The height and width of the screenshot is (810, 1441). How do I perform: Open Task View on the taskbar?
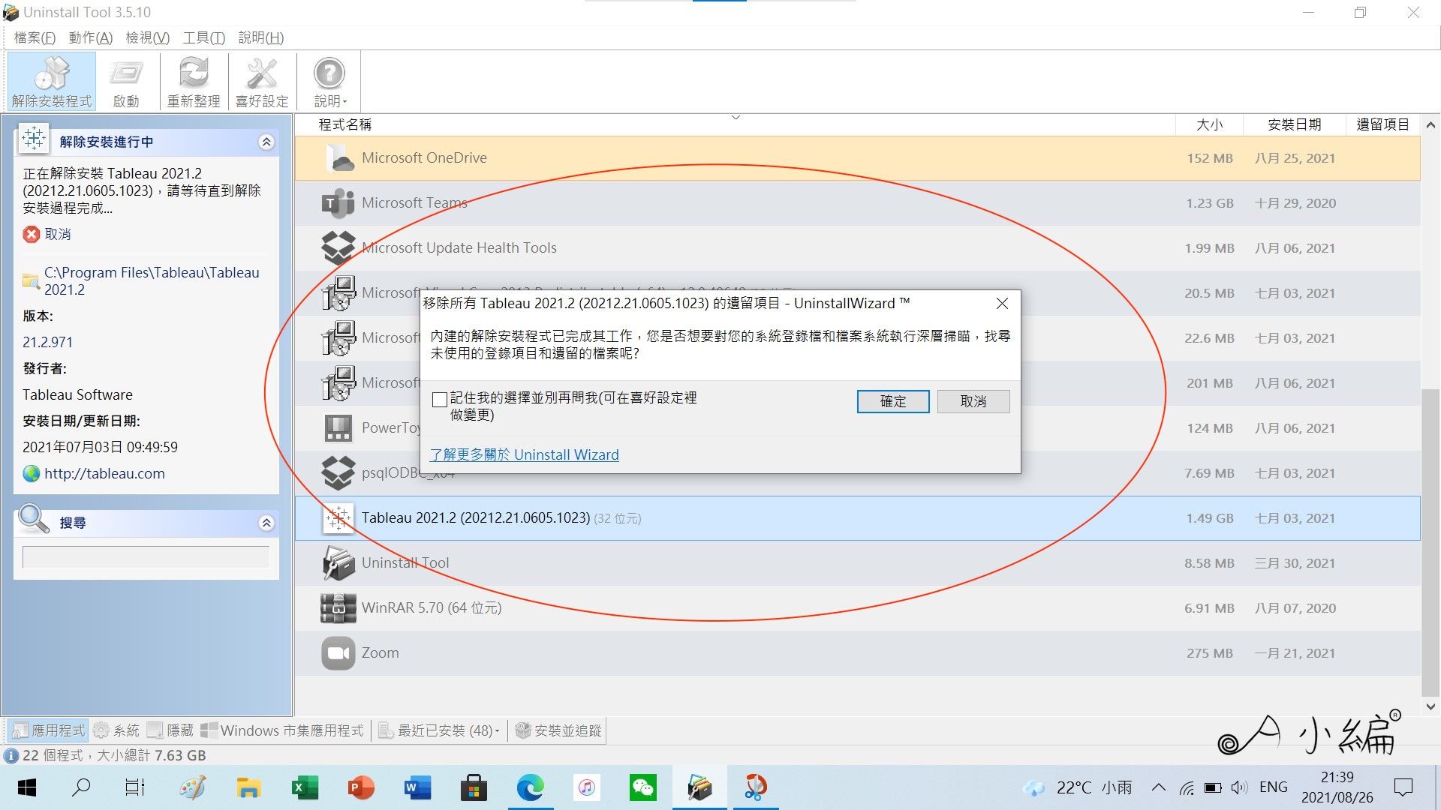pyautogui.click(x=135, y=787)
